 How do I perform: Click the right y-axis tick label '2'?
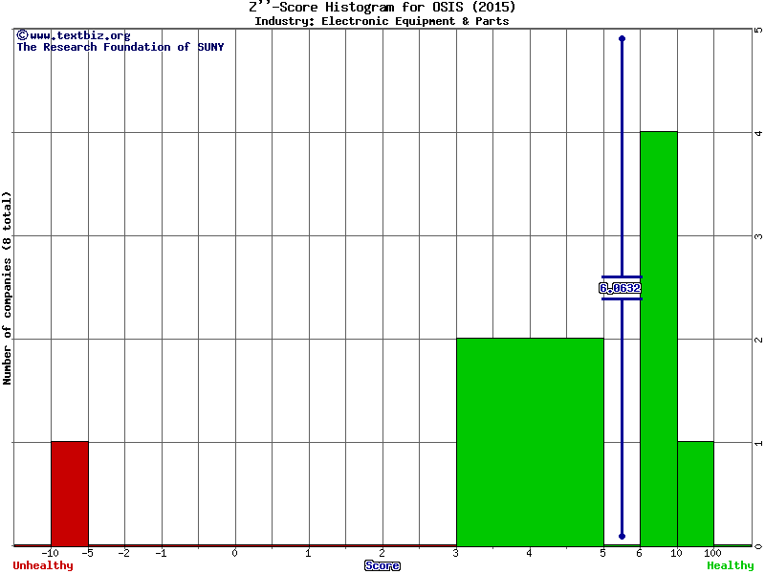[758, 340]
